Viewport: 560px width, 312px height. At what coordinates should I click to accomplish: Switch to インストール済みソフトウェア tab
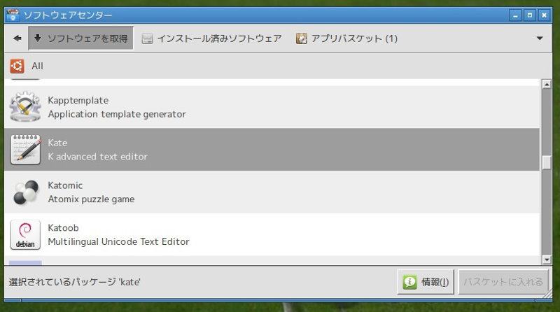[x=211, y=38]
